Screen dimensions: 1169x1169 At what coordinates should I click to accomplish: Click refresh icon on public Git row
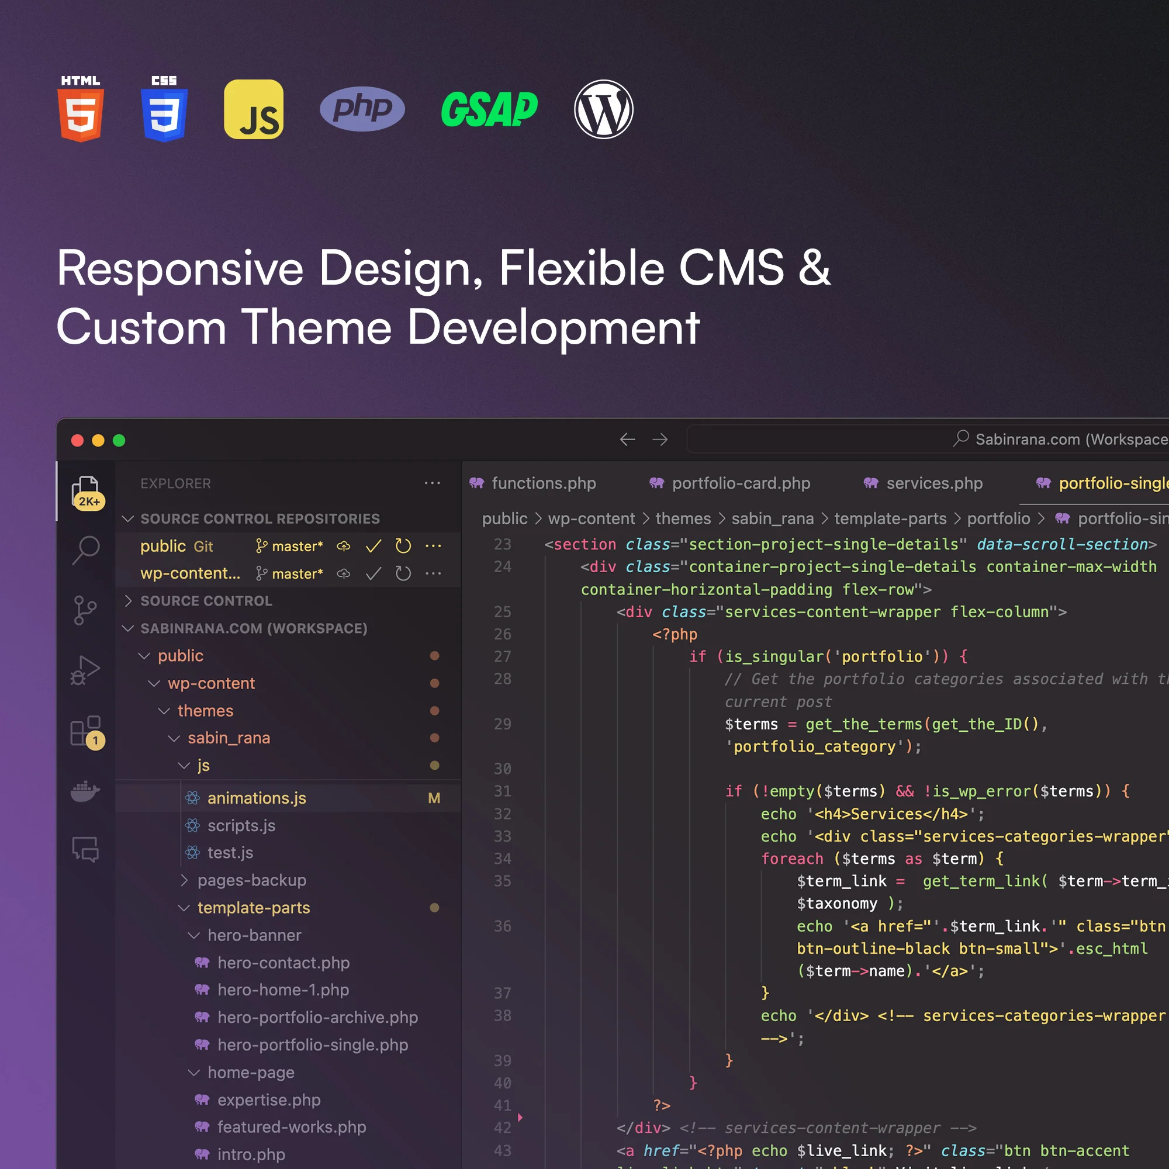coord(403,546)
